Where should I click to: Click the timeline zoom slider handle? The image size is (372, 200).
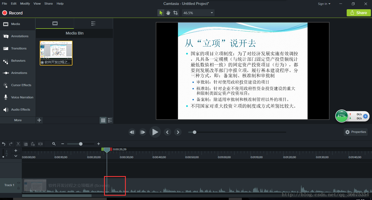pos(81,144)
